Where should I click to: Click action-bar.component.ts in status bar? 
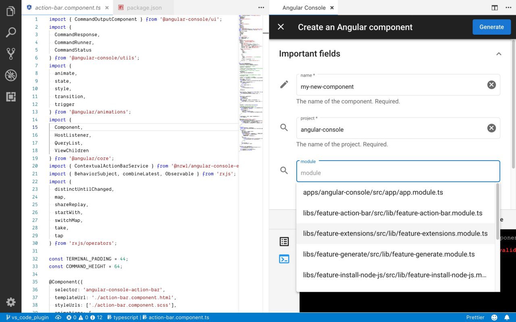[x=176, y=317]
